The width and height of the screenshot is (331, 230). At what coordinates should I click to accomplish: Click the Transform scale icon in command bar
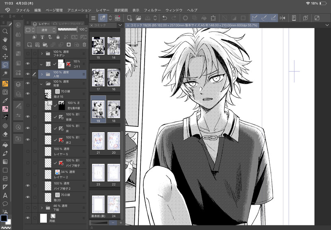pos(213,18)
